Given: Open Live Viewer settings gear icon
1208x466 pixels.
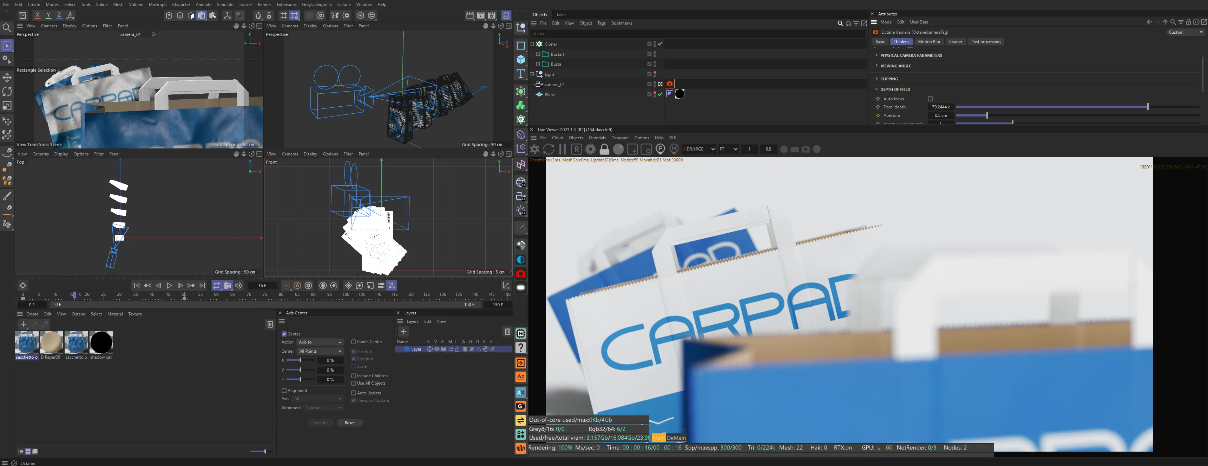Looking at the screenshot, I should point(590,149).
